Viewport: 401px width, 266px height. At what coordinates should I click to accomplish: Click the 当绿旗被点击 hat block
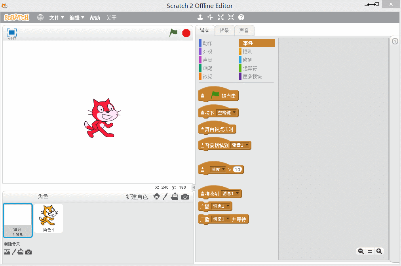point(218,95)
